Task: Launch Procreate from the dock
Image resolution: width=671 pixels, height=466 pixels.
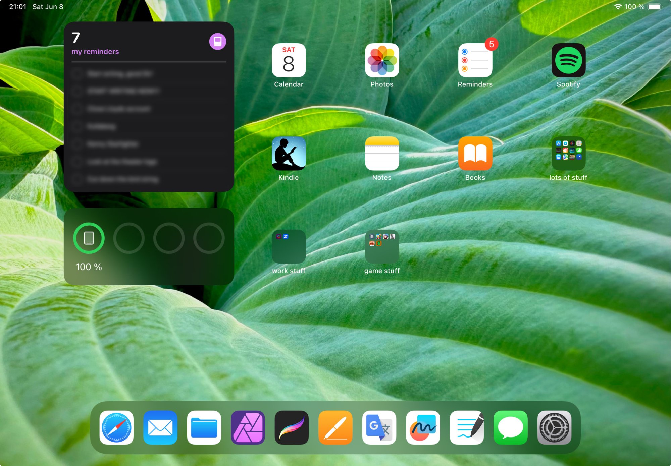Action: 292,427
